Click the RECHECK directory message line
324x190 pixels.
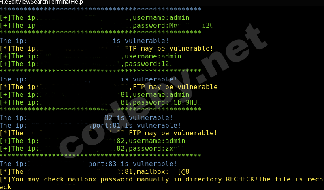[162, 179]
